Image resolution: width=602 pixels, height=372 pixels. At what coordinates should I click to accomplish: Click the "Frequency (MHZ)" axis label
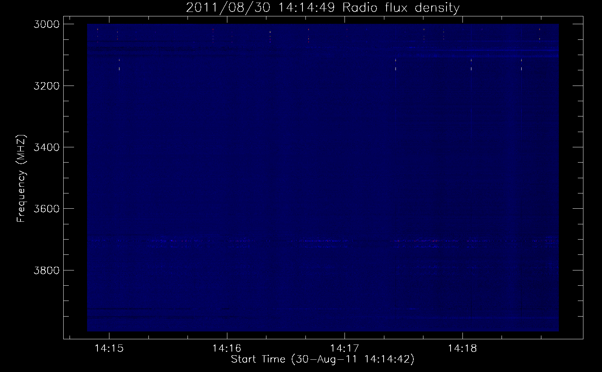pos(22,179)
